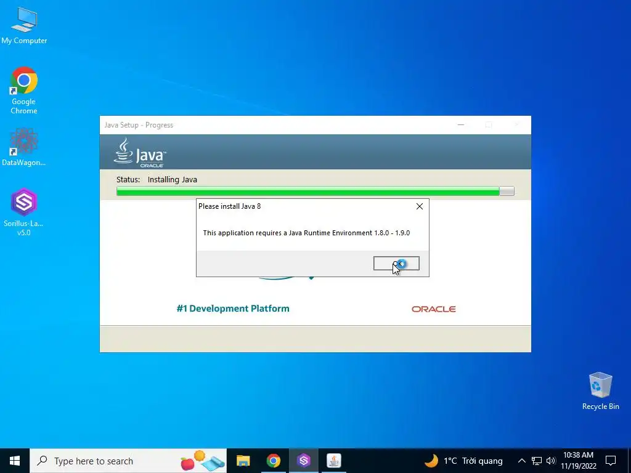Open the network status tray icon
This screenshot has width=631, height=473.
point(537,461)
